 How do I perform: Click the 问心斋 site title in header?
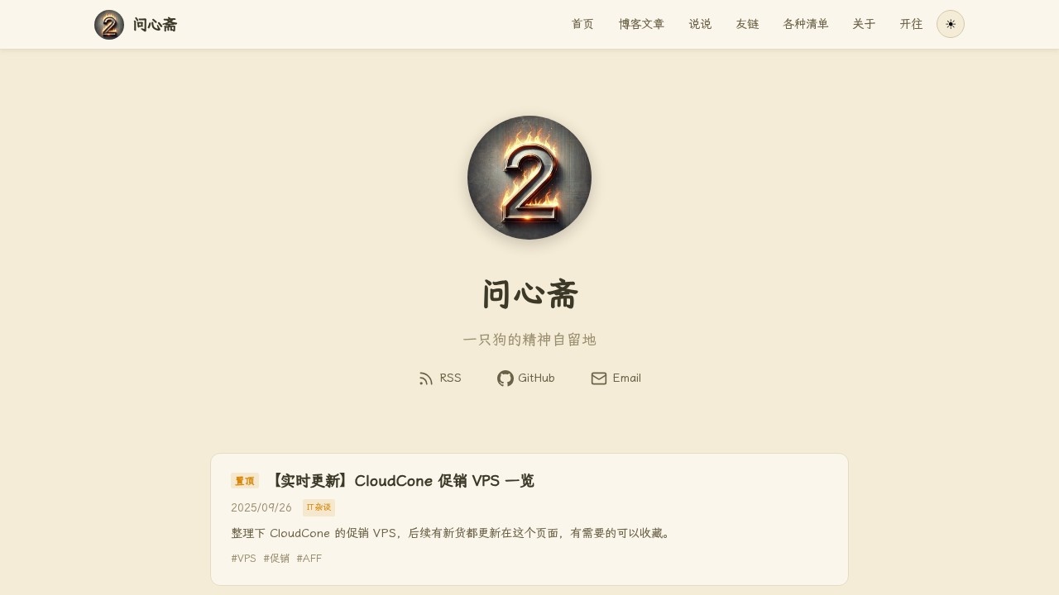click(155, 25)
